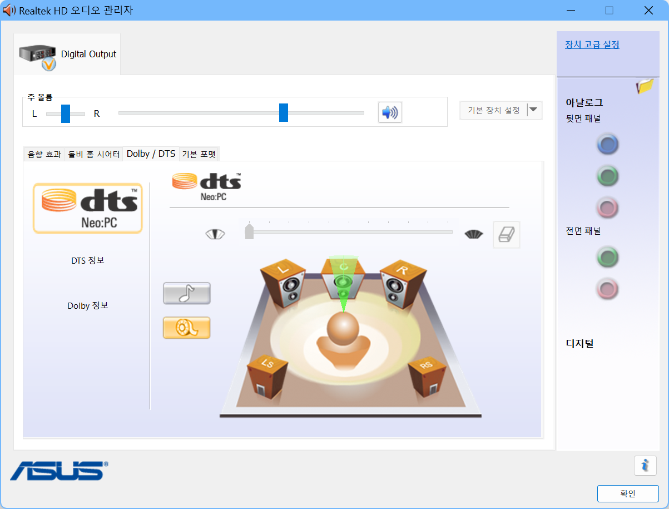Click the left front L speaker
Screen dimensions: 669x509
(x=283, y=283)
